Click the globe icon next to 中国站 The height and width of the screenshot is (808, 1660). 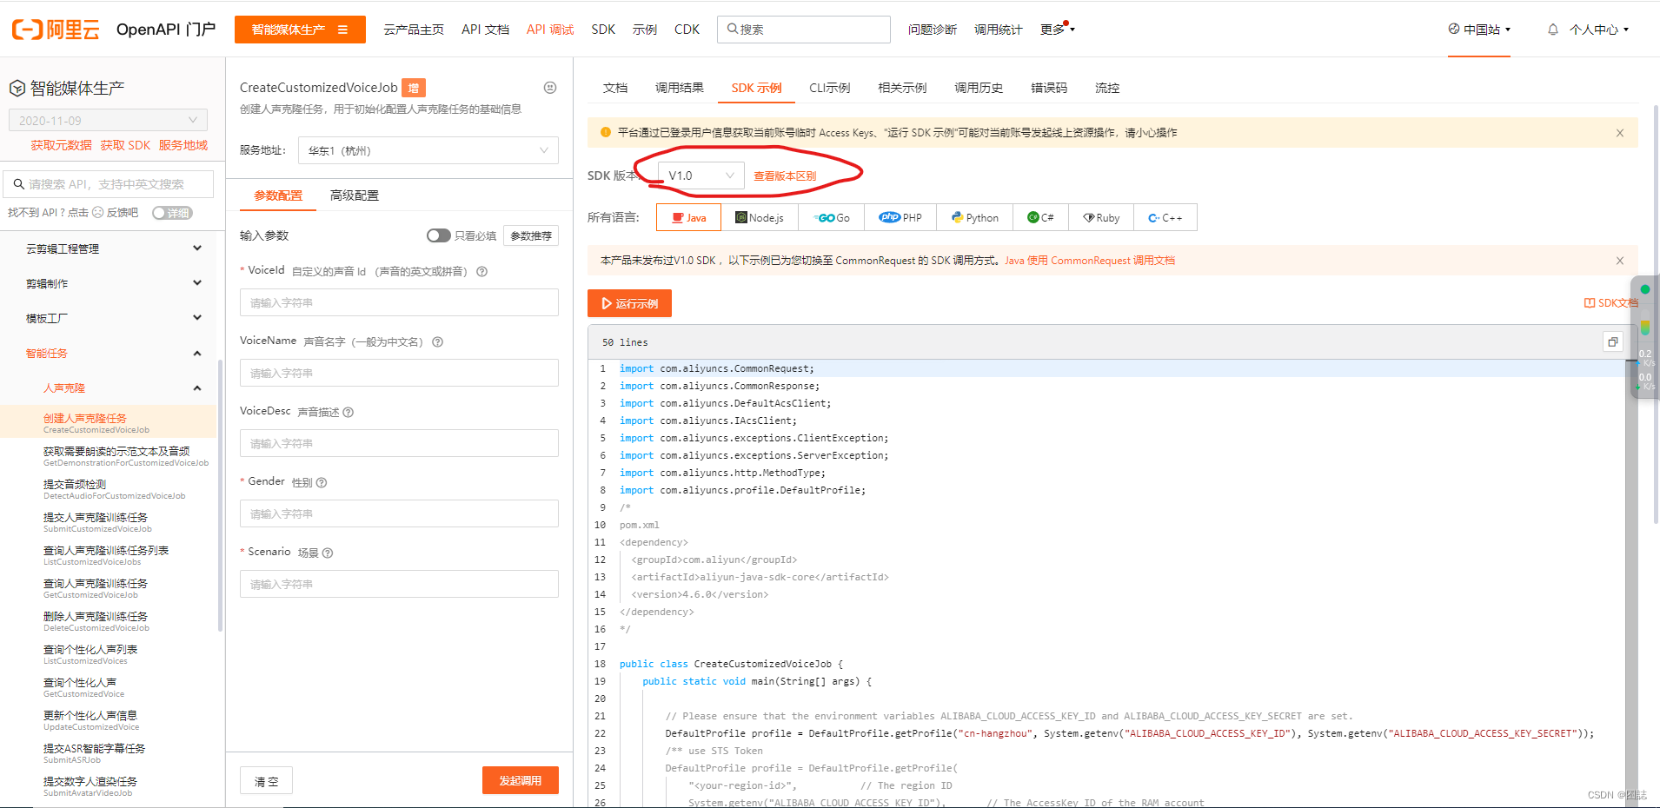(x=1454, y=29)
